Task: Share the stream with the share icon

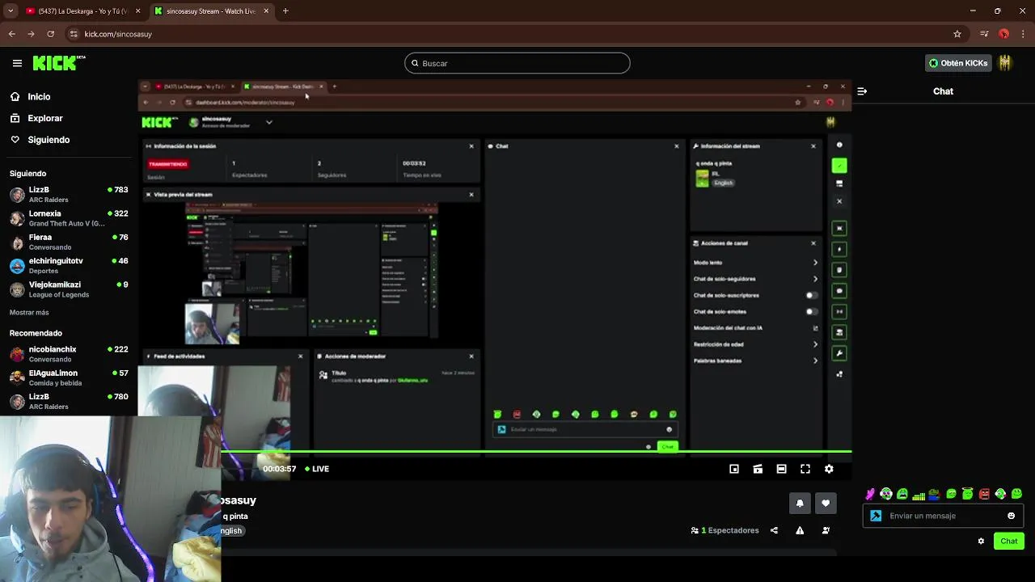Action: (x=774, y=530)
